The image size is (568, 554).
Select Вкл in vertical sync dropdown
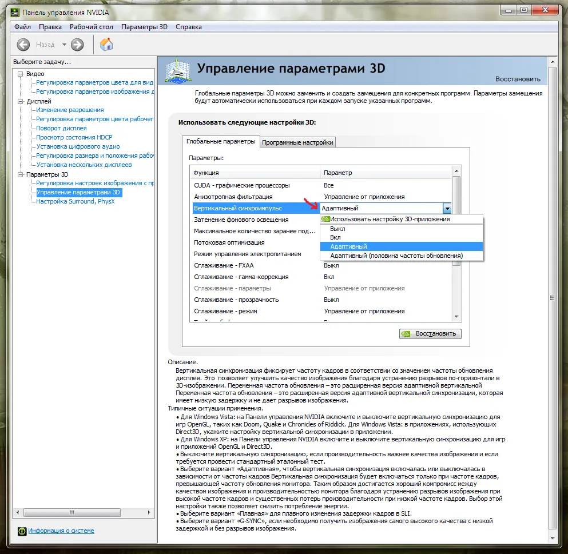(402, 237)
